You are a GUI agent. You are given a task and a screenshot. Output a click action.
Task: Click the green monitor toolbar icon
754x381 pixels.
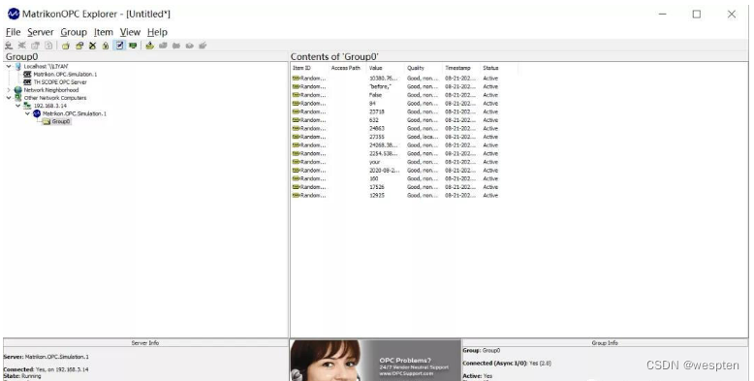coord(133,46)
